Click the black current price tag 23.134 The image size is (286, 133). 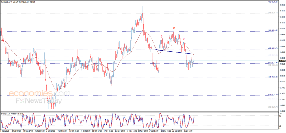click(282, 61)
